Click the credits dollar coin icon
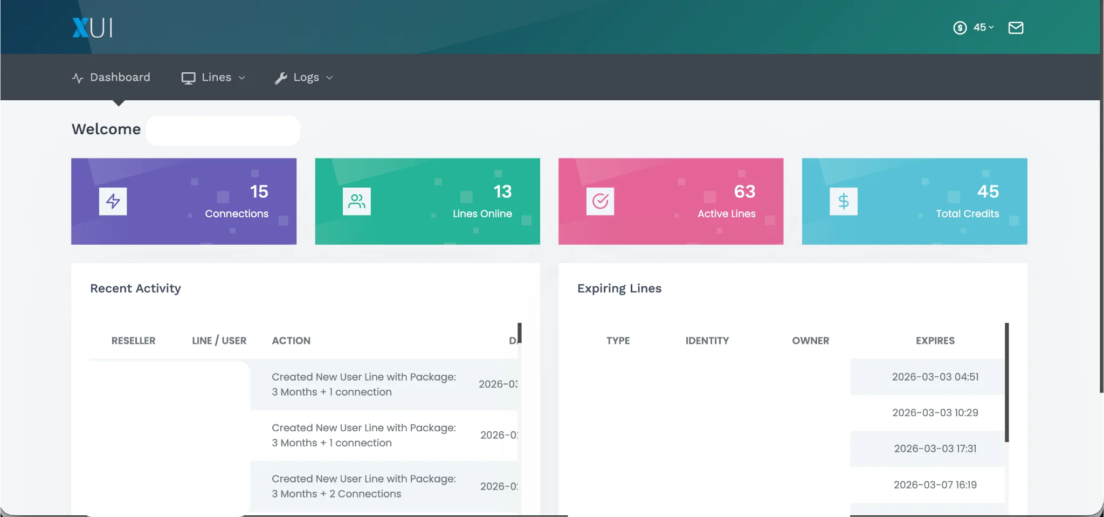The image size is (1104, 517). point(960,27)
